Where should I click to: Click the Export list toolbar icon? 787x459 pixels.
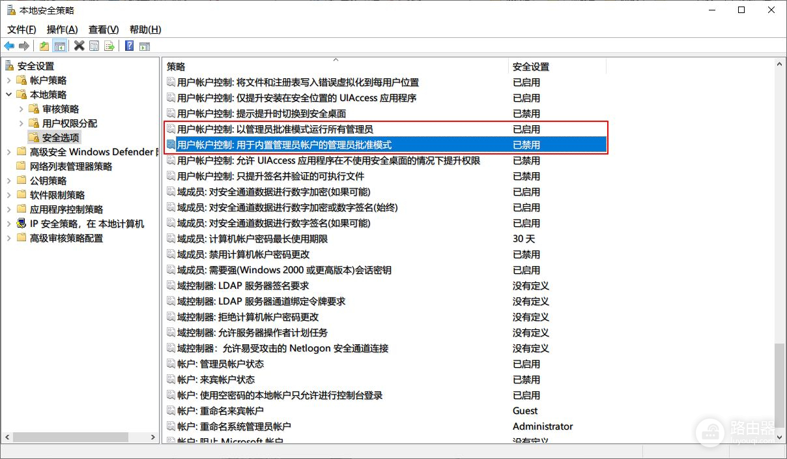(109, 46)
